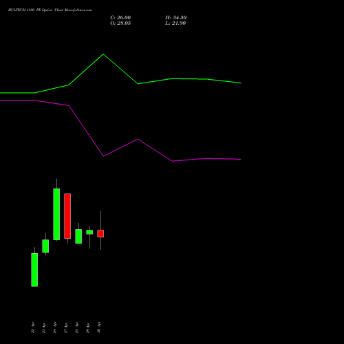
Task: Click the 30 Apr date label
Action: 99,327
